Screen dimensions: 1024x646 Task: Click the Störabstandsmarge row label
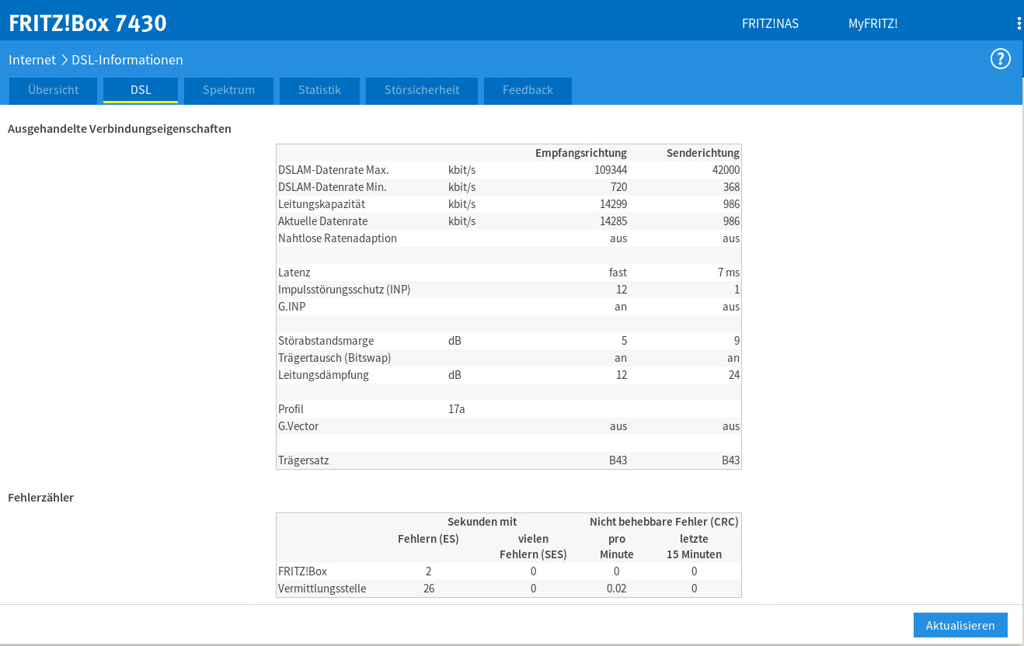point(326,341)
